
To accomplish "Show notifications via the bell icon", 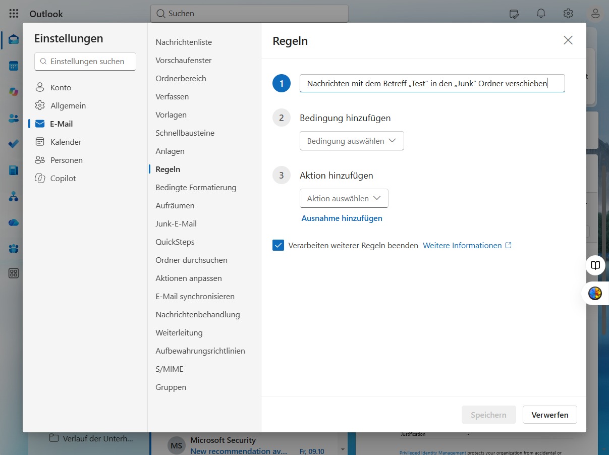I will (541, 14).
